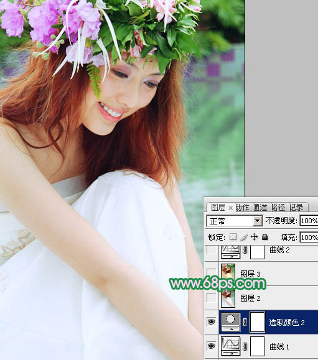This screenshot has height=360, width=318.
Task: Show the 图层 2 layer
Action: pyautogui.click(x=211, y=298)
